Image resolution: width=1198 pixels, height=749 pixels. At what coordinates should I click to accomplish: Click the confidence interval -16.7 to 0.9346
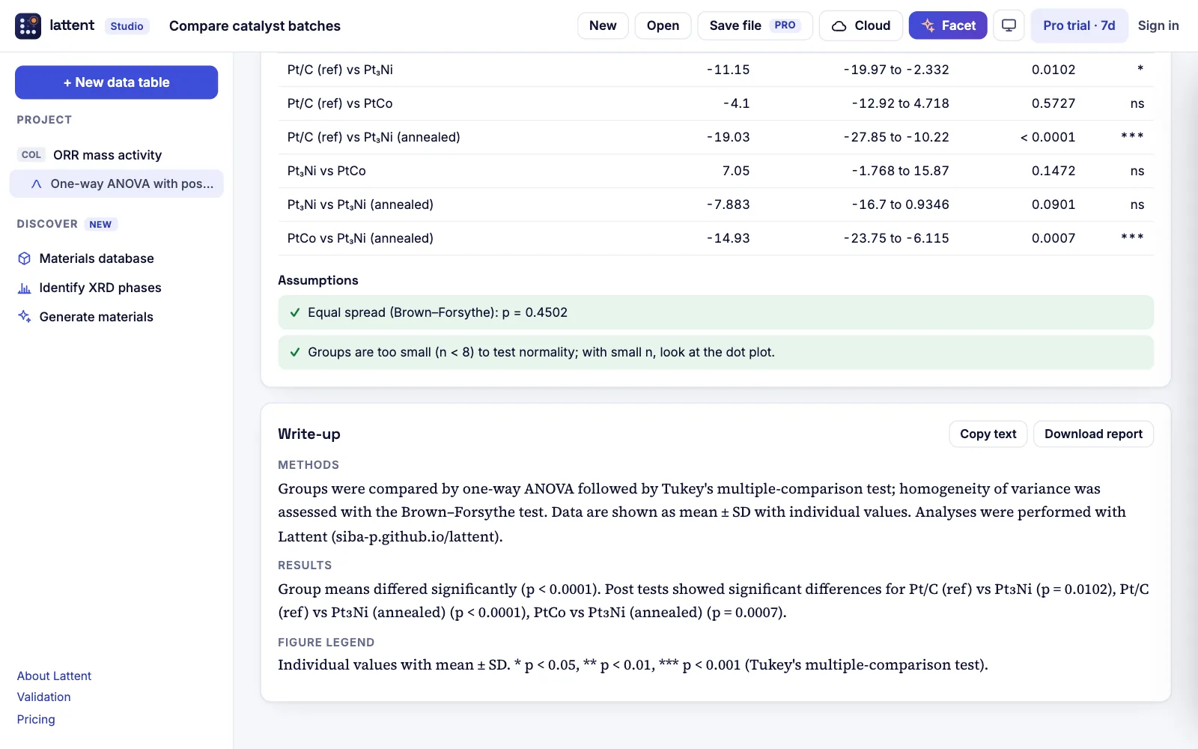pos(900,204)
